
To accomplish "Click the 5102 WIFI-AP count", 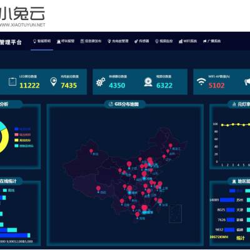I will click(x=216, y=86).
